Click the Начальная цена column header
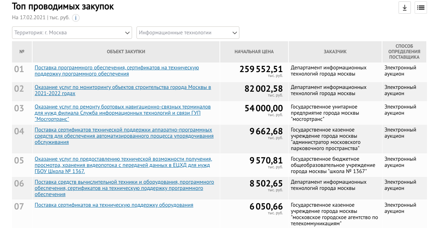This screenshot has height=228, width=439. (x=254, y=52)
